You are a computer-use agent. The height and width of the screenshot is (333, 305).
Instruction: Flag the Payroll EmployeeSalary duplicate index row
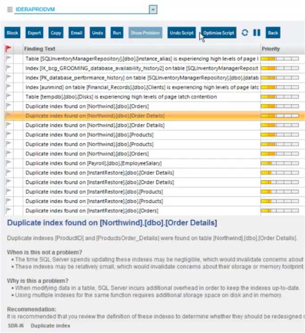point(8,163)
